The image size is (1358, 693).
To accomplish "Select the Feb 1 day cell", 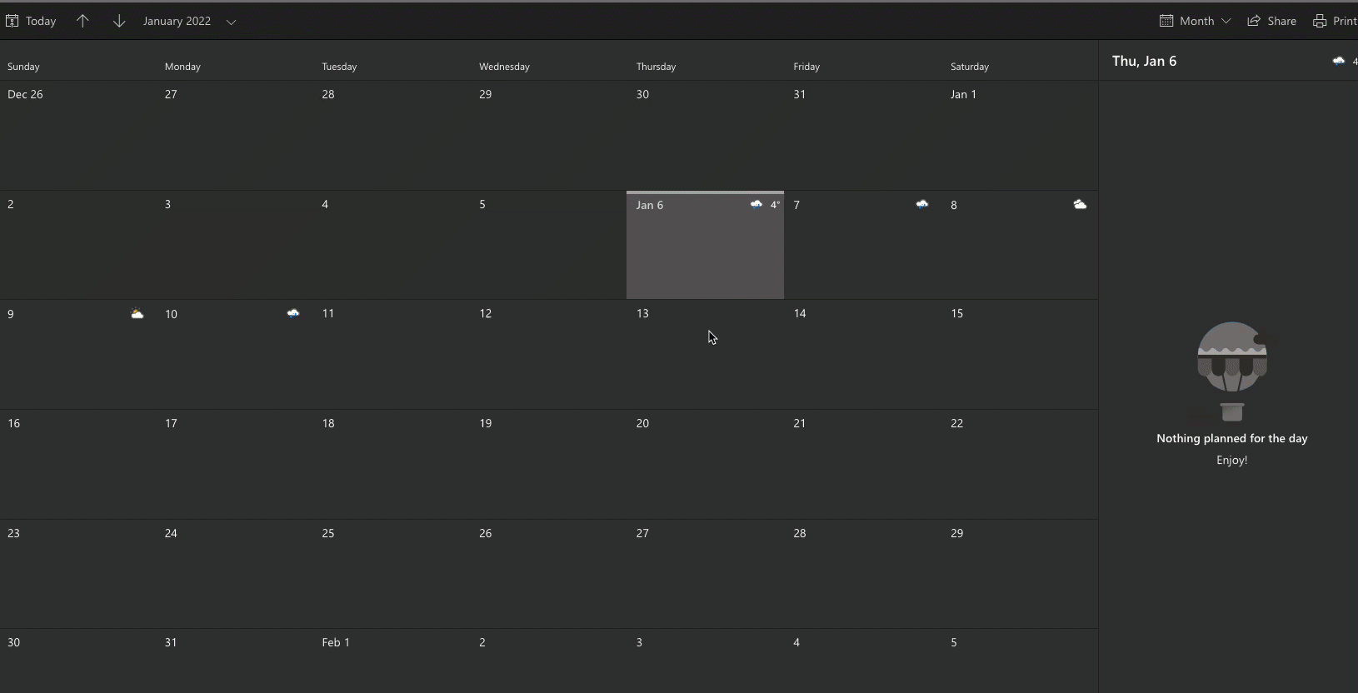I will point(392,661).
